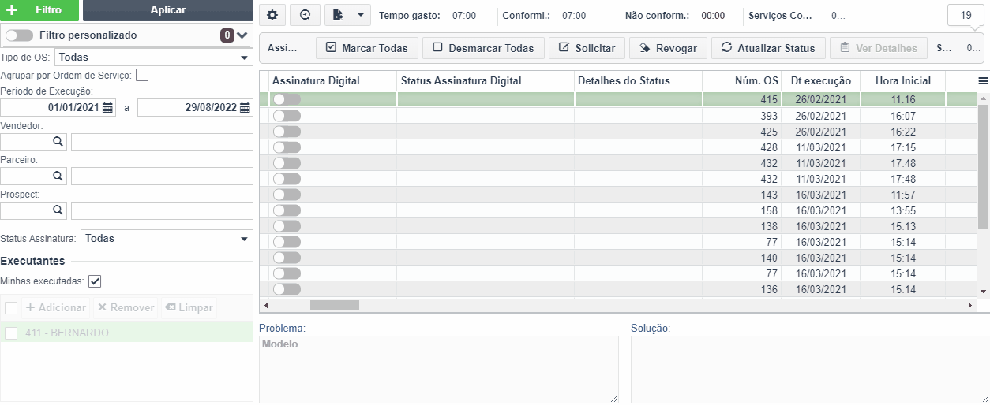Click the Parceiro search magnifier icon
The image size is (990, 405).
(58, 176)
